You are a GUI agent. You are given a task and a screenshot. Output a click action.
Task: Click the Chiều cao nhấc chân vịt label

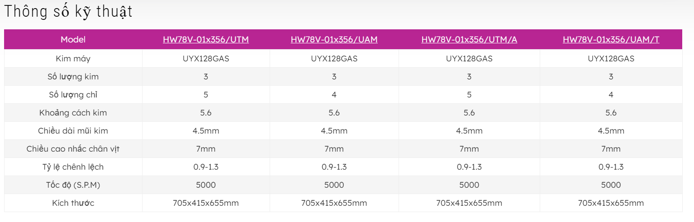click(73, 149)
